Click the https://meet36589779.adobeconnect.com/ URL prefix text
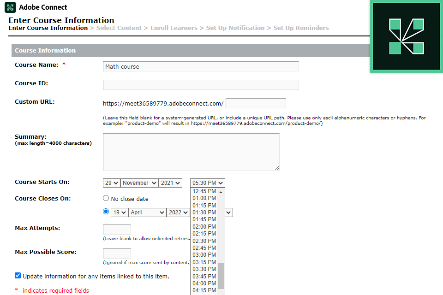This screenshot has height=295, width=443. [x=163, y=104]
